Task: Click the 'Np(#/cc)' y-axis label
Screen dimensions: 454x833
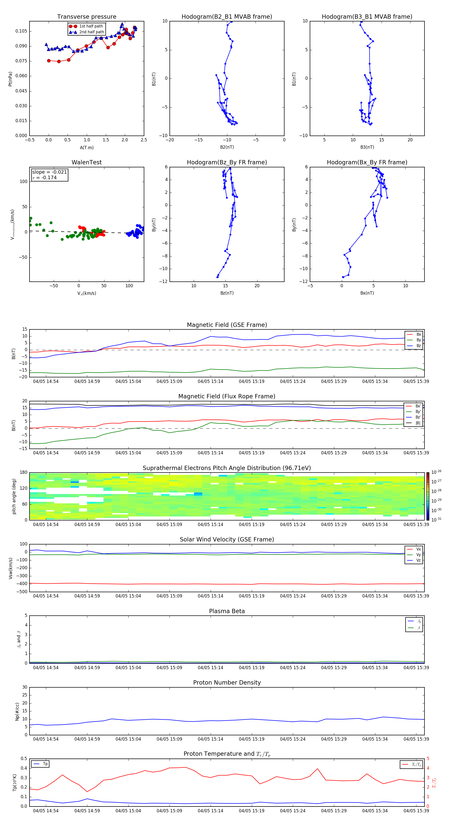Action: tap(17, 711)
